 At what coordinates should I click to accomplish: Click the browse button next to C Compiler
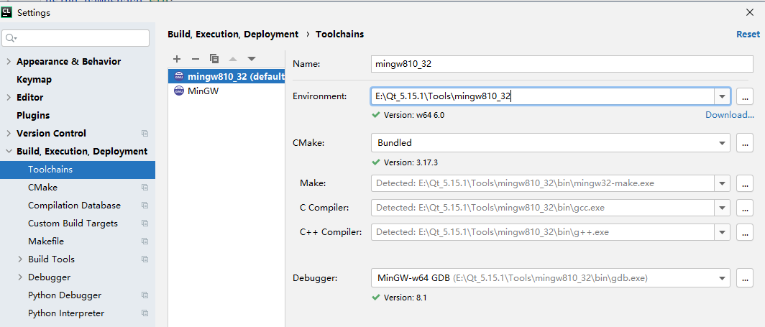click(744, 208)
